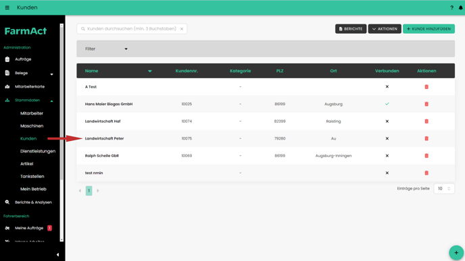The image size is (465, 261).
Task: Open Aufträge in the sidebar
Action: pos(23,59)
